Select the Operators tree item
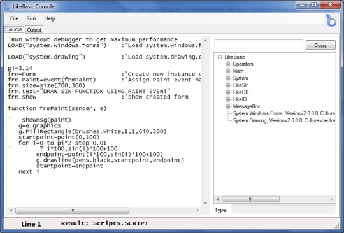This screenshot has width=344, height=233. (243, 64)
